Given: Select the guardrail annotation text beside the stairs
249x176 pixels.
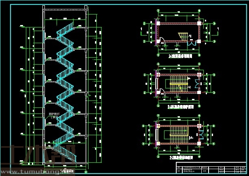Looking at the screenshot, I should click(54, 115).
